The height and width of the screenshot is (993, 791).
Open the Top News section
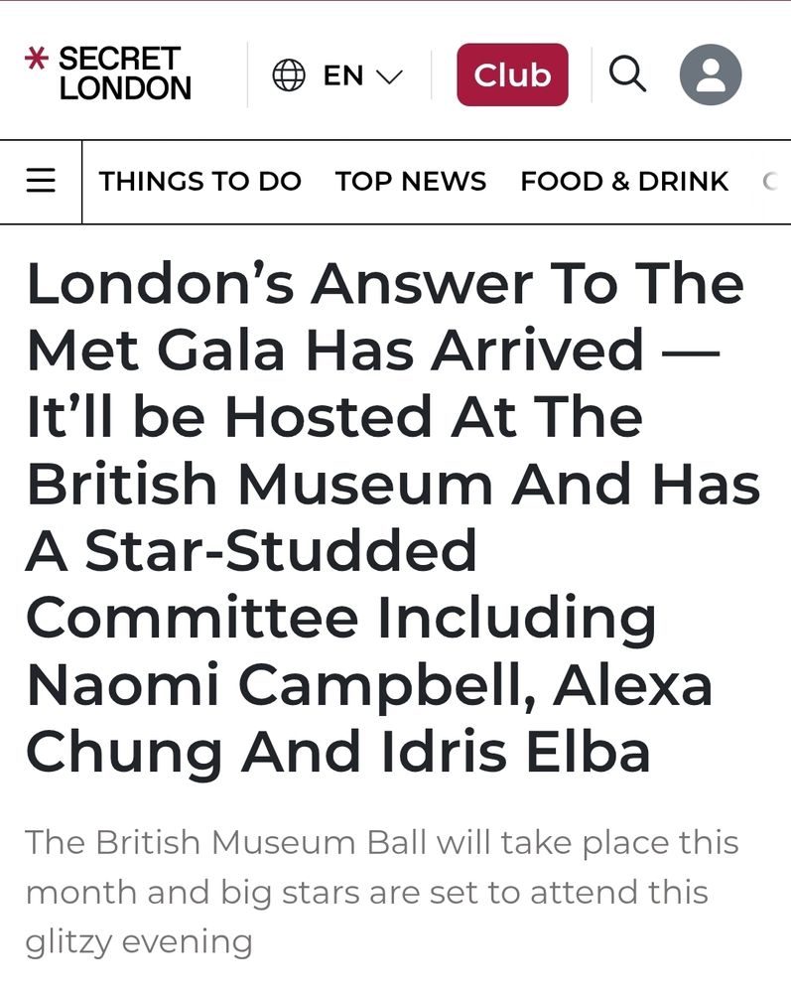[411, 181]
